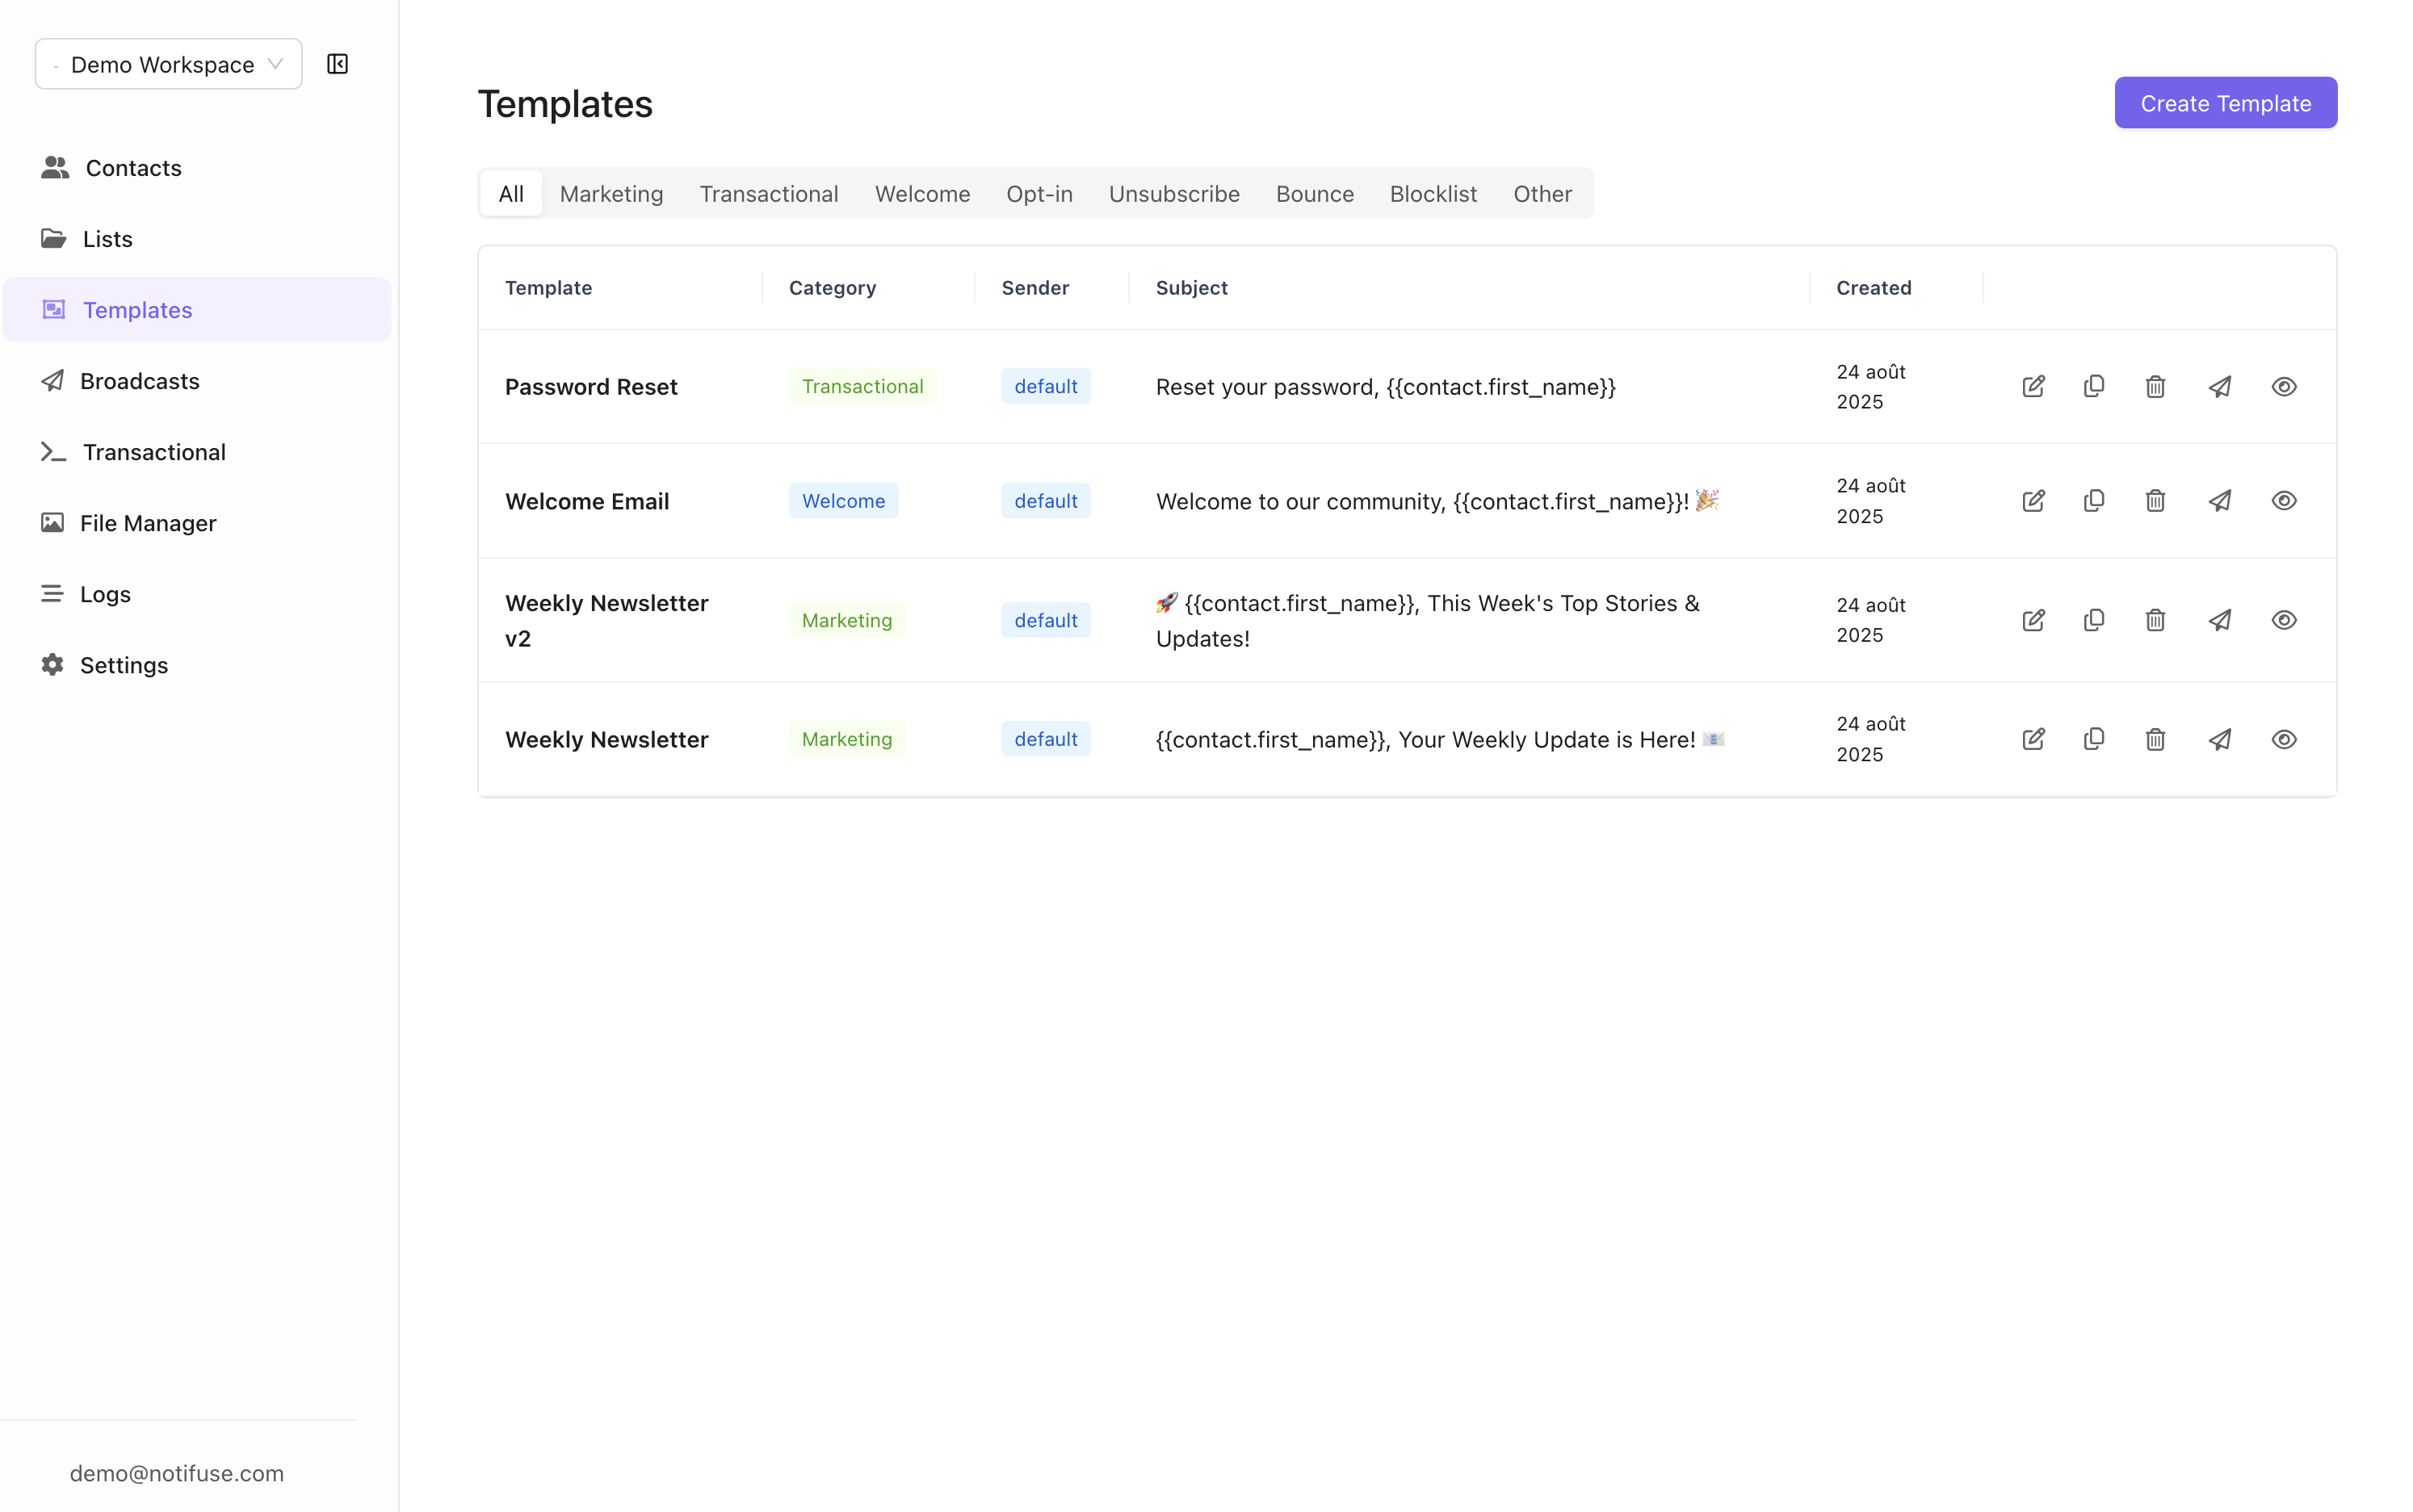This screenshot has height=1512, width=2413.
Task: Open Broadcasts in the sidebar
Action: (196, 381)
